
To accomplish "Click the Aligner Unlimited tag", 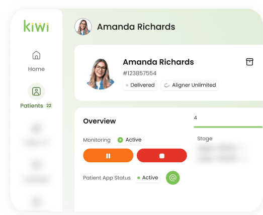I will click(x=190, y=85).
